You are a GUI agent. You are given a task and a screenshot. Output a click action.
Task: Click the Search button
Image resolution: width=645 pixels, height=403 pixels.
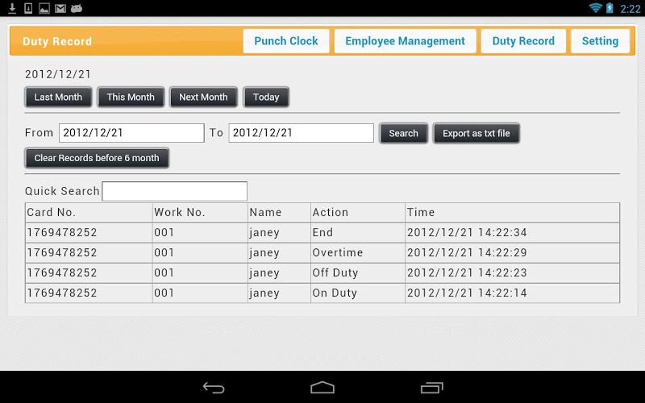(403, 133)
